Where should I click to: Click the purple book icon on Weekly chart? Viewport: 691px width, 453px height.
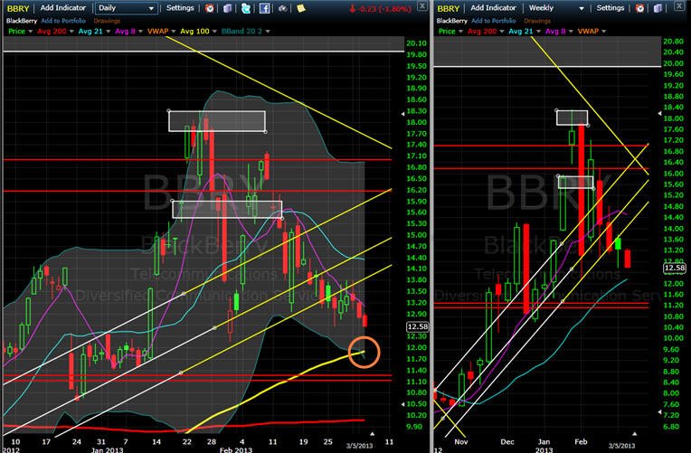658,8
